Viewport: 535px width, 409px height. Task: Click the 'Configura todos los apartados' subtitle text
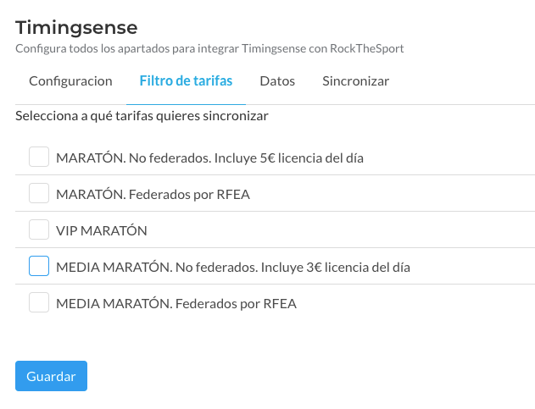[127, 49]
